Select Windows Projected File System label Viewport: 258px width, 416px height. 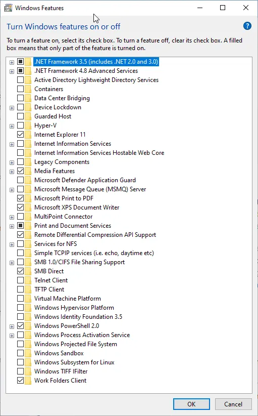(x=76, y=344)
